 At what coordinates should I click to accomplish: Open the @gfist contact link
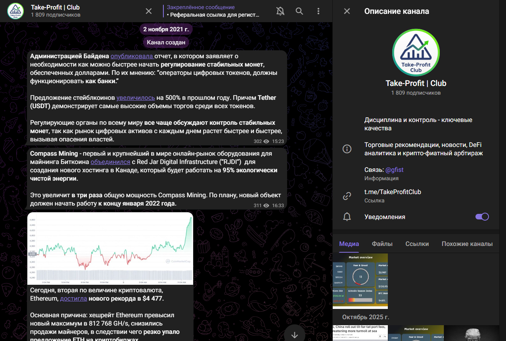tap(394, 170)
